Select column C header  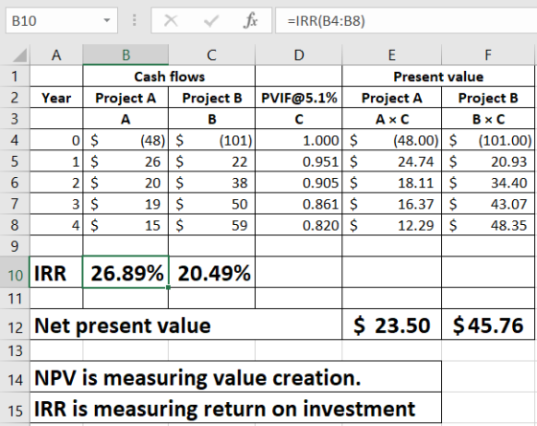pyautogui.click(x=212, y=55)
